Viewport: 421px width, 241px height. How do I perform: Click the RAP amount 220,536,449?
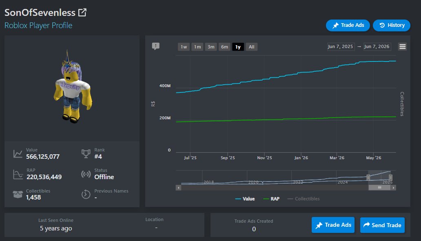pyautogui.click(x=44, y=177)
